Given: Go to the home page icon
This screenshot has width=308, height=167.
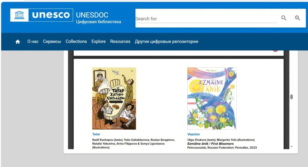Looking at the screenshot, I should click(18, 42).
